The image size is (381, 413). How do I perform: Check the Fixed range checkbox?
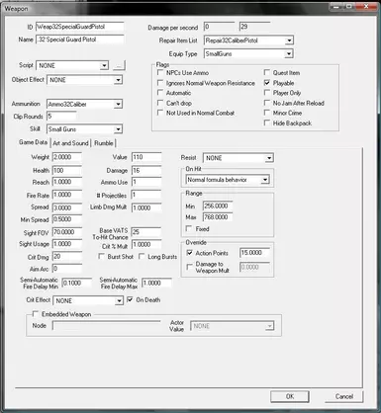tap(189, 228)
